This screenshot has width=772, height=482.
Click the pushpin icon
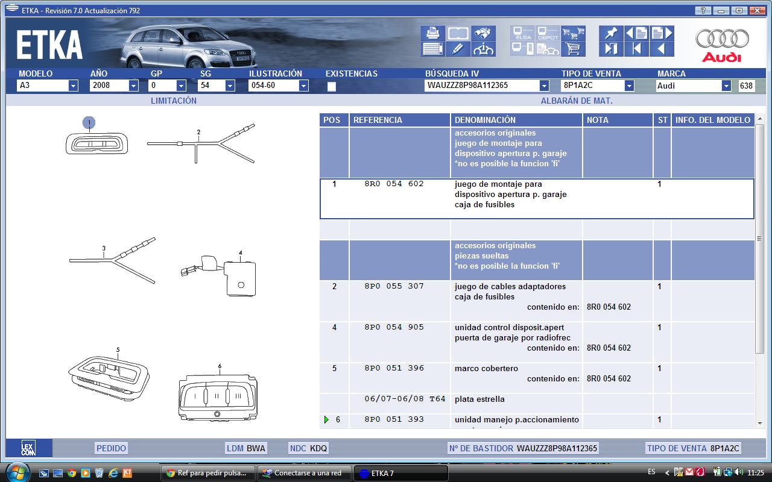pos(611,33)
